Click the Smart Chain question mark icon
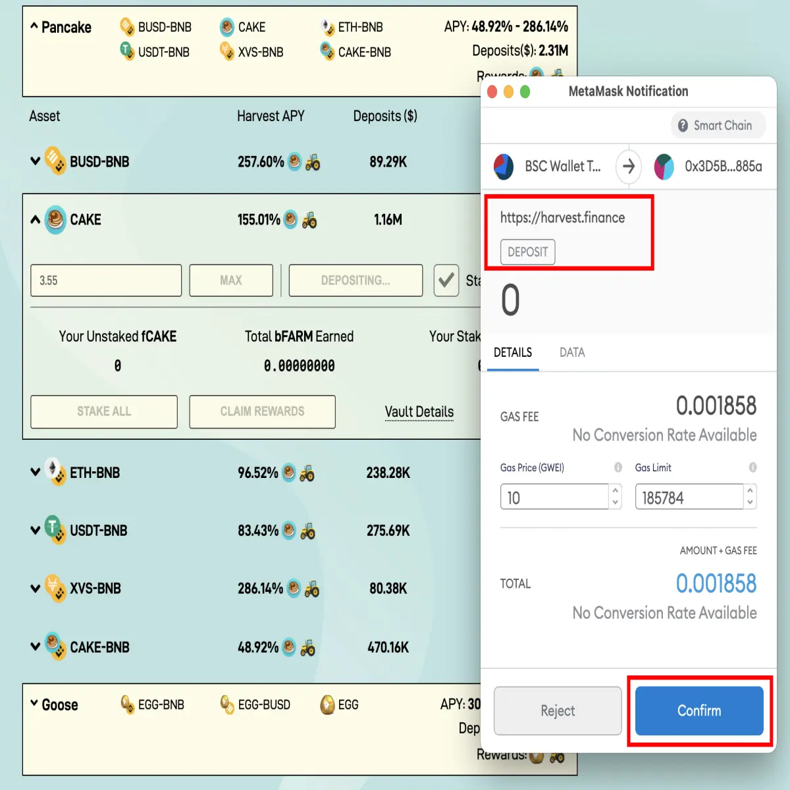The height and width of the screenshot is (790, 790). click(683, 125)
